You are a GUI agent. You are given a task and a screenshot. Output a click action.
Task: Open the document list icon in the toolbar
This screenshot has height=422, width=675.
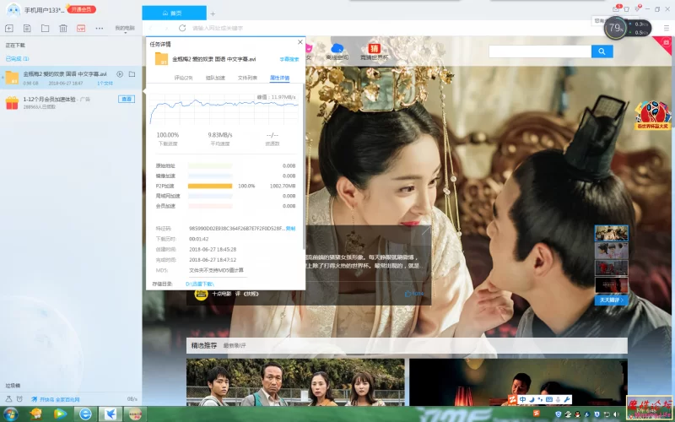click(x=27, y=29)
